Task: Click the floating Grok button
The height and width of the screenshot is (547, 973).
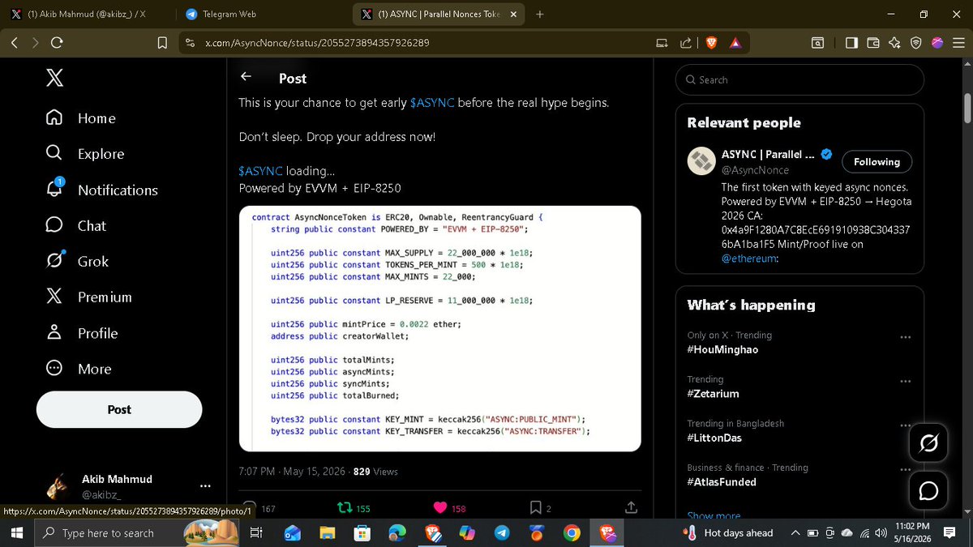Action: point(929,443)
